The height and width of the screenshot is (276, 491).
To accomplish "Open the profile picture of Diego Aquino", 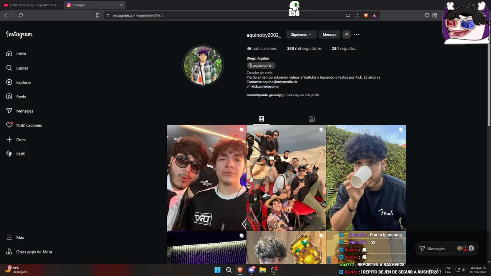I will (203, 65).
